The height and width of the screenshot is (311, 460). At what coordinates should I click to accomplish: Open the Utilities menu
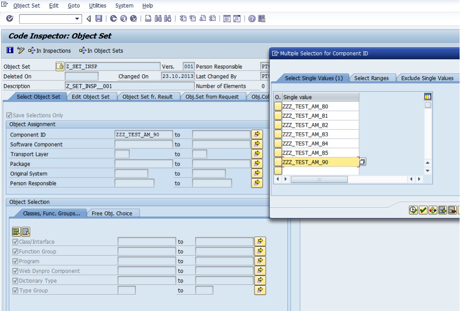[x=97, y=6]
